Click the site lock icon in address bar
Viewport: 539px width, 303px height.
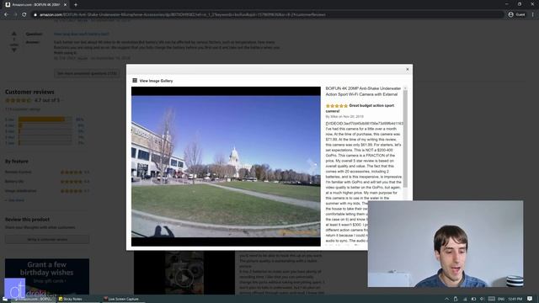[x=35, y=15]
